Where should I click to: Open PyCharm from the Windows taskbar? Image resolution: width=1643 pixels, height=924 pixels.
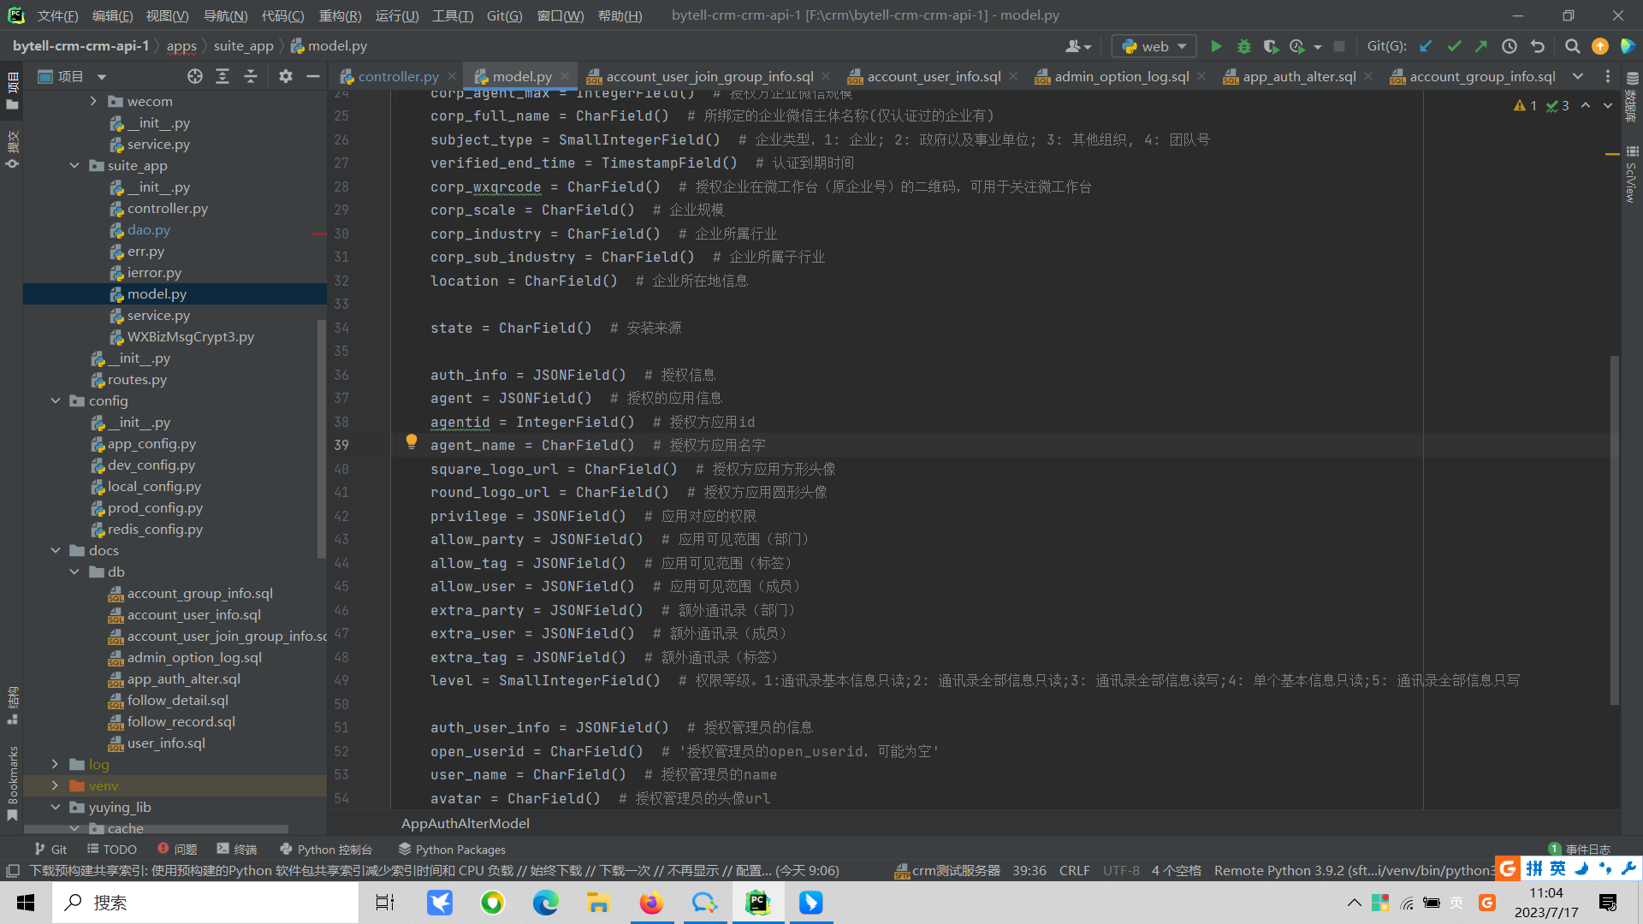758,903
